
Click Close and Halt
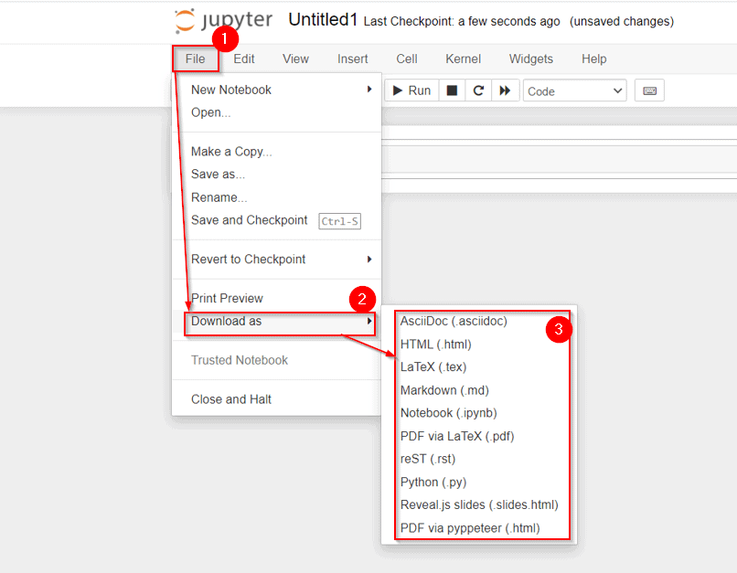231,399
